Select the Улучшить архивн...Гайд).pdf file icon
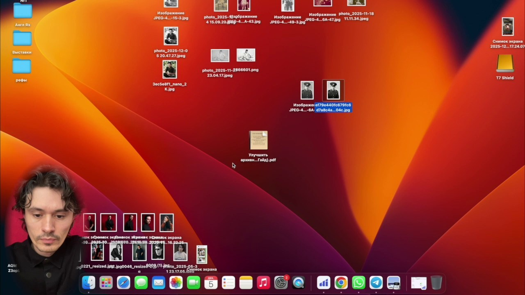This screenshot has width=525, height=295. [x=258, y=141]
